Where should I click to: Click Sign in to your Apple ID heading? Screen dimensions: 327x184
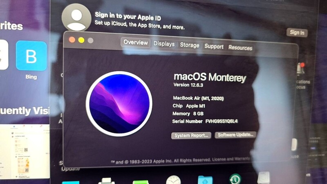128,16
